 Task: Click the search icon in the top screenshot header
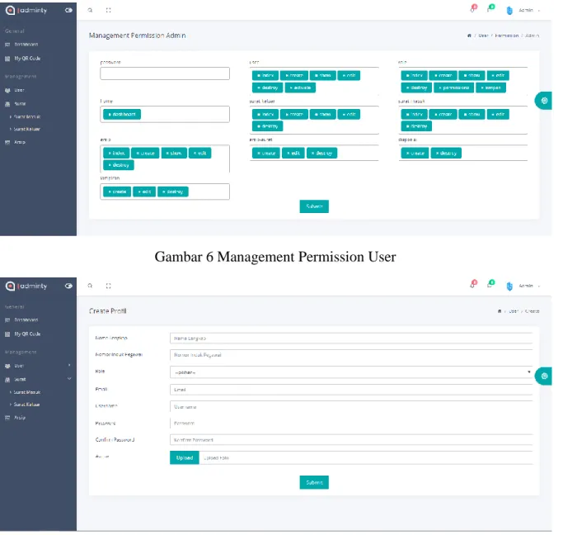tap(90, 11)
